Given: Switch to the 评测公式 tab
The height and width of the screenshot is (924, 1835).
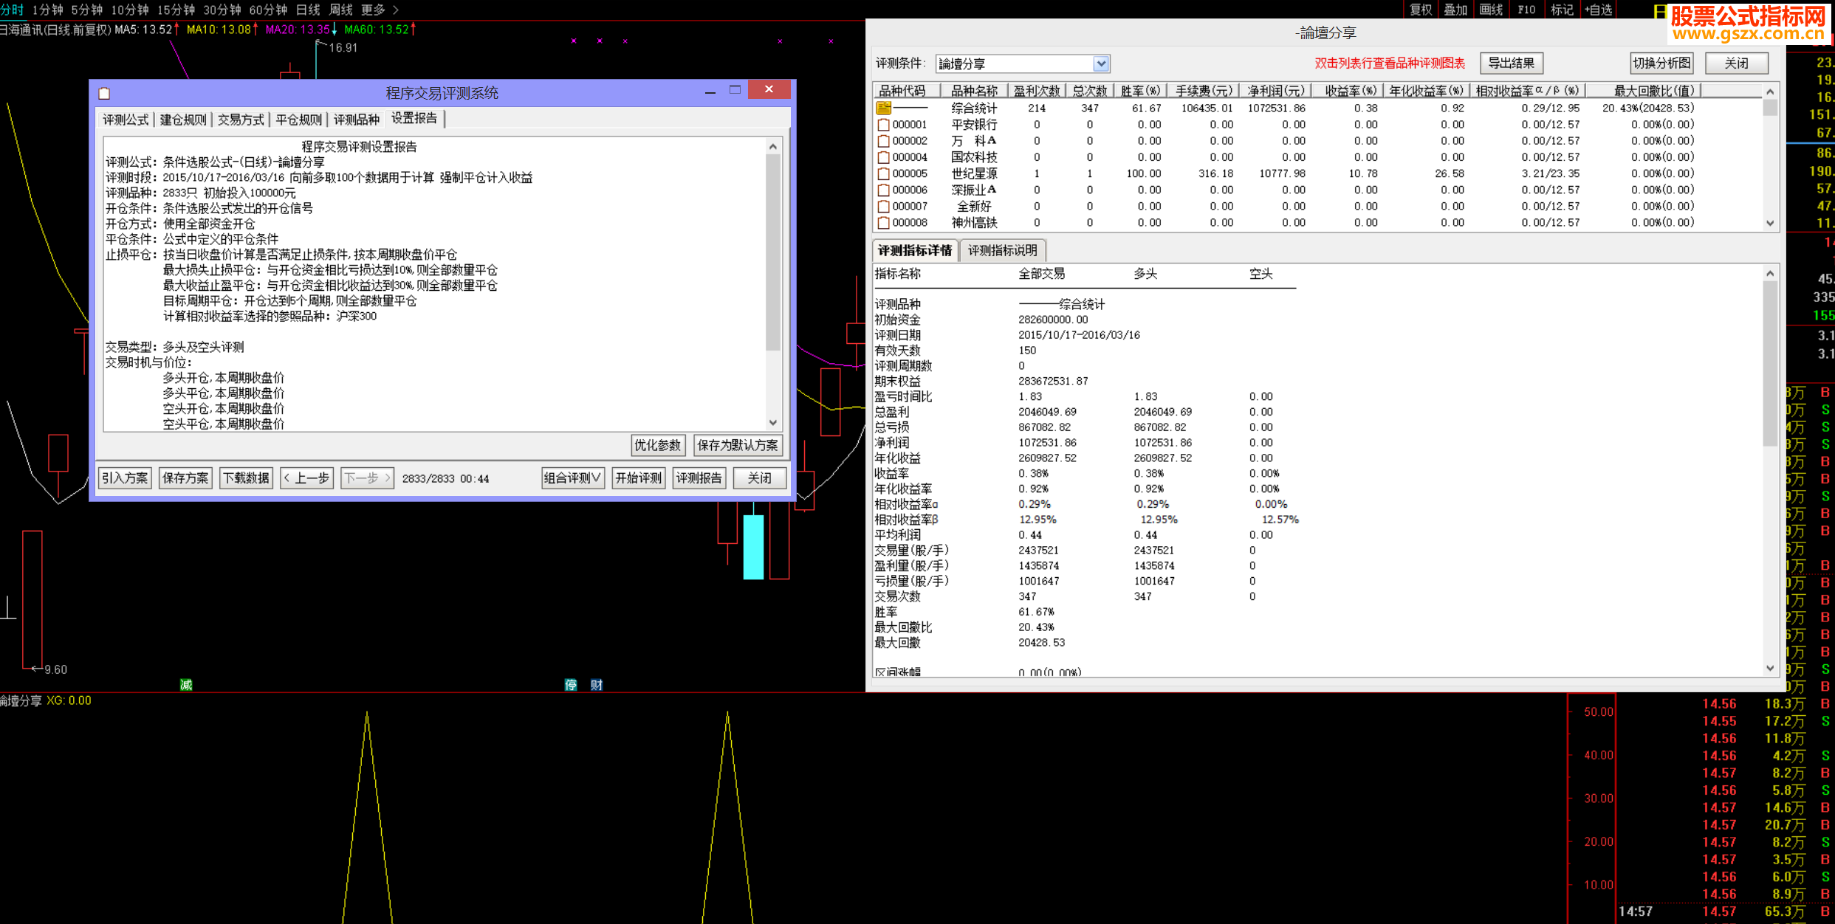Looking at the screenshot, I should coord(126,120).
